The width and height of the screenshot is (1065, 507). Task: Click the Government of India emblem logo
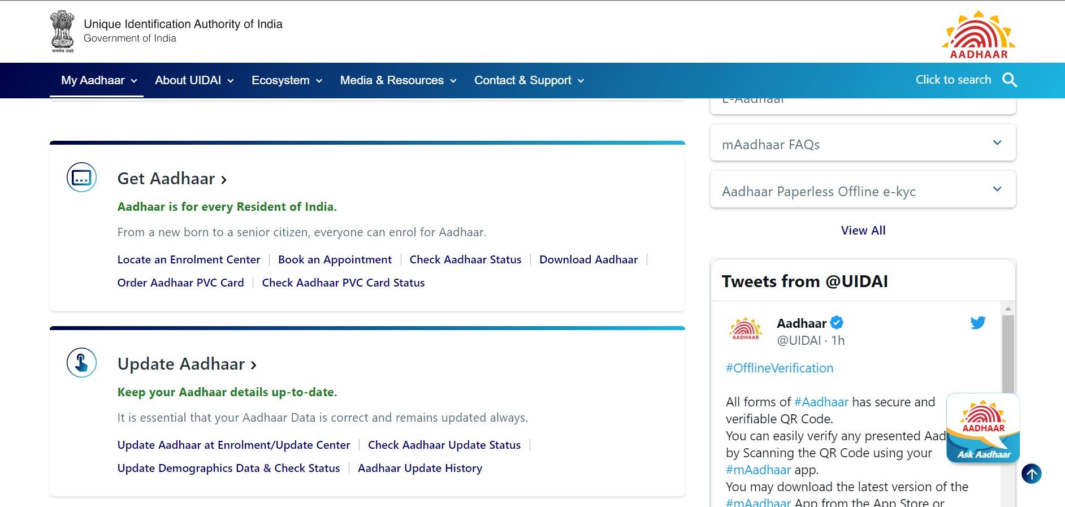click(x=62, y=32)
